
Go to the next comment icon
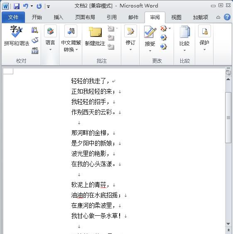111,47
